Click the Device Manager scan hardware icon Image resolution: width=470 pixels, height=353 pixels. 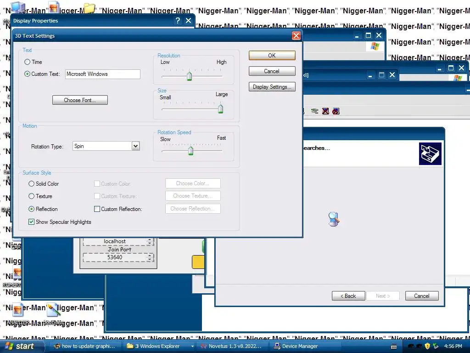coord(314,111)
